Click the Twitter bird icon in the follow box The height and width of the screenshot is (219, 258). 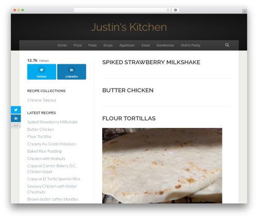(42, 70)
